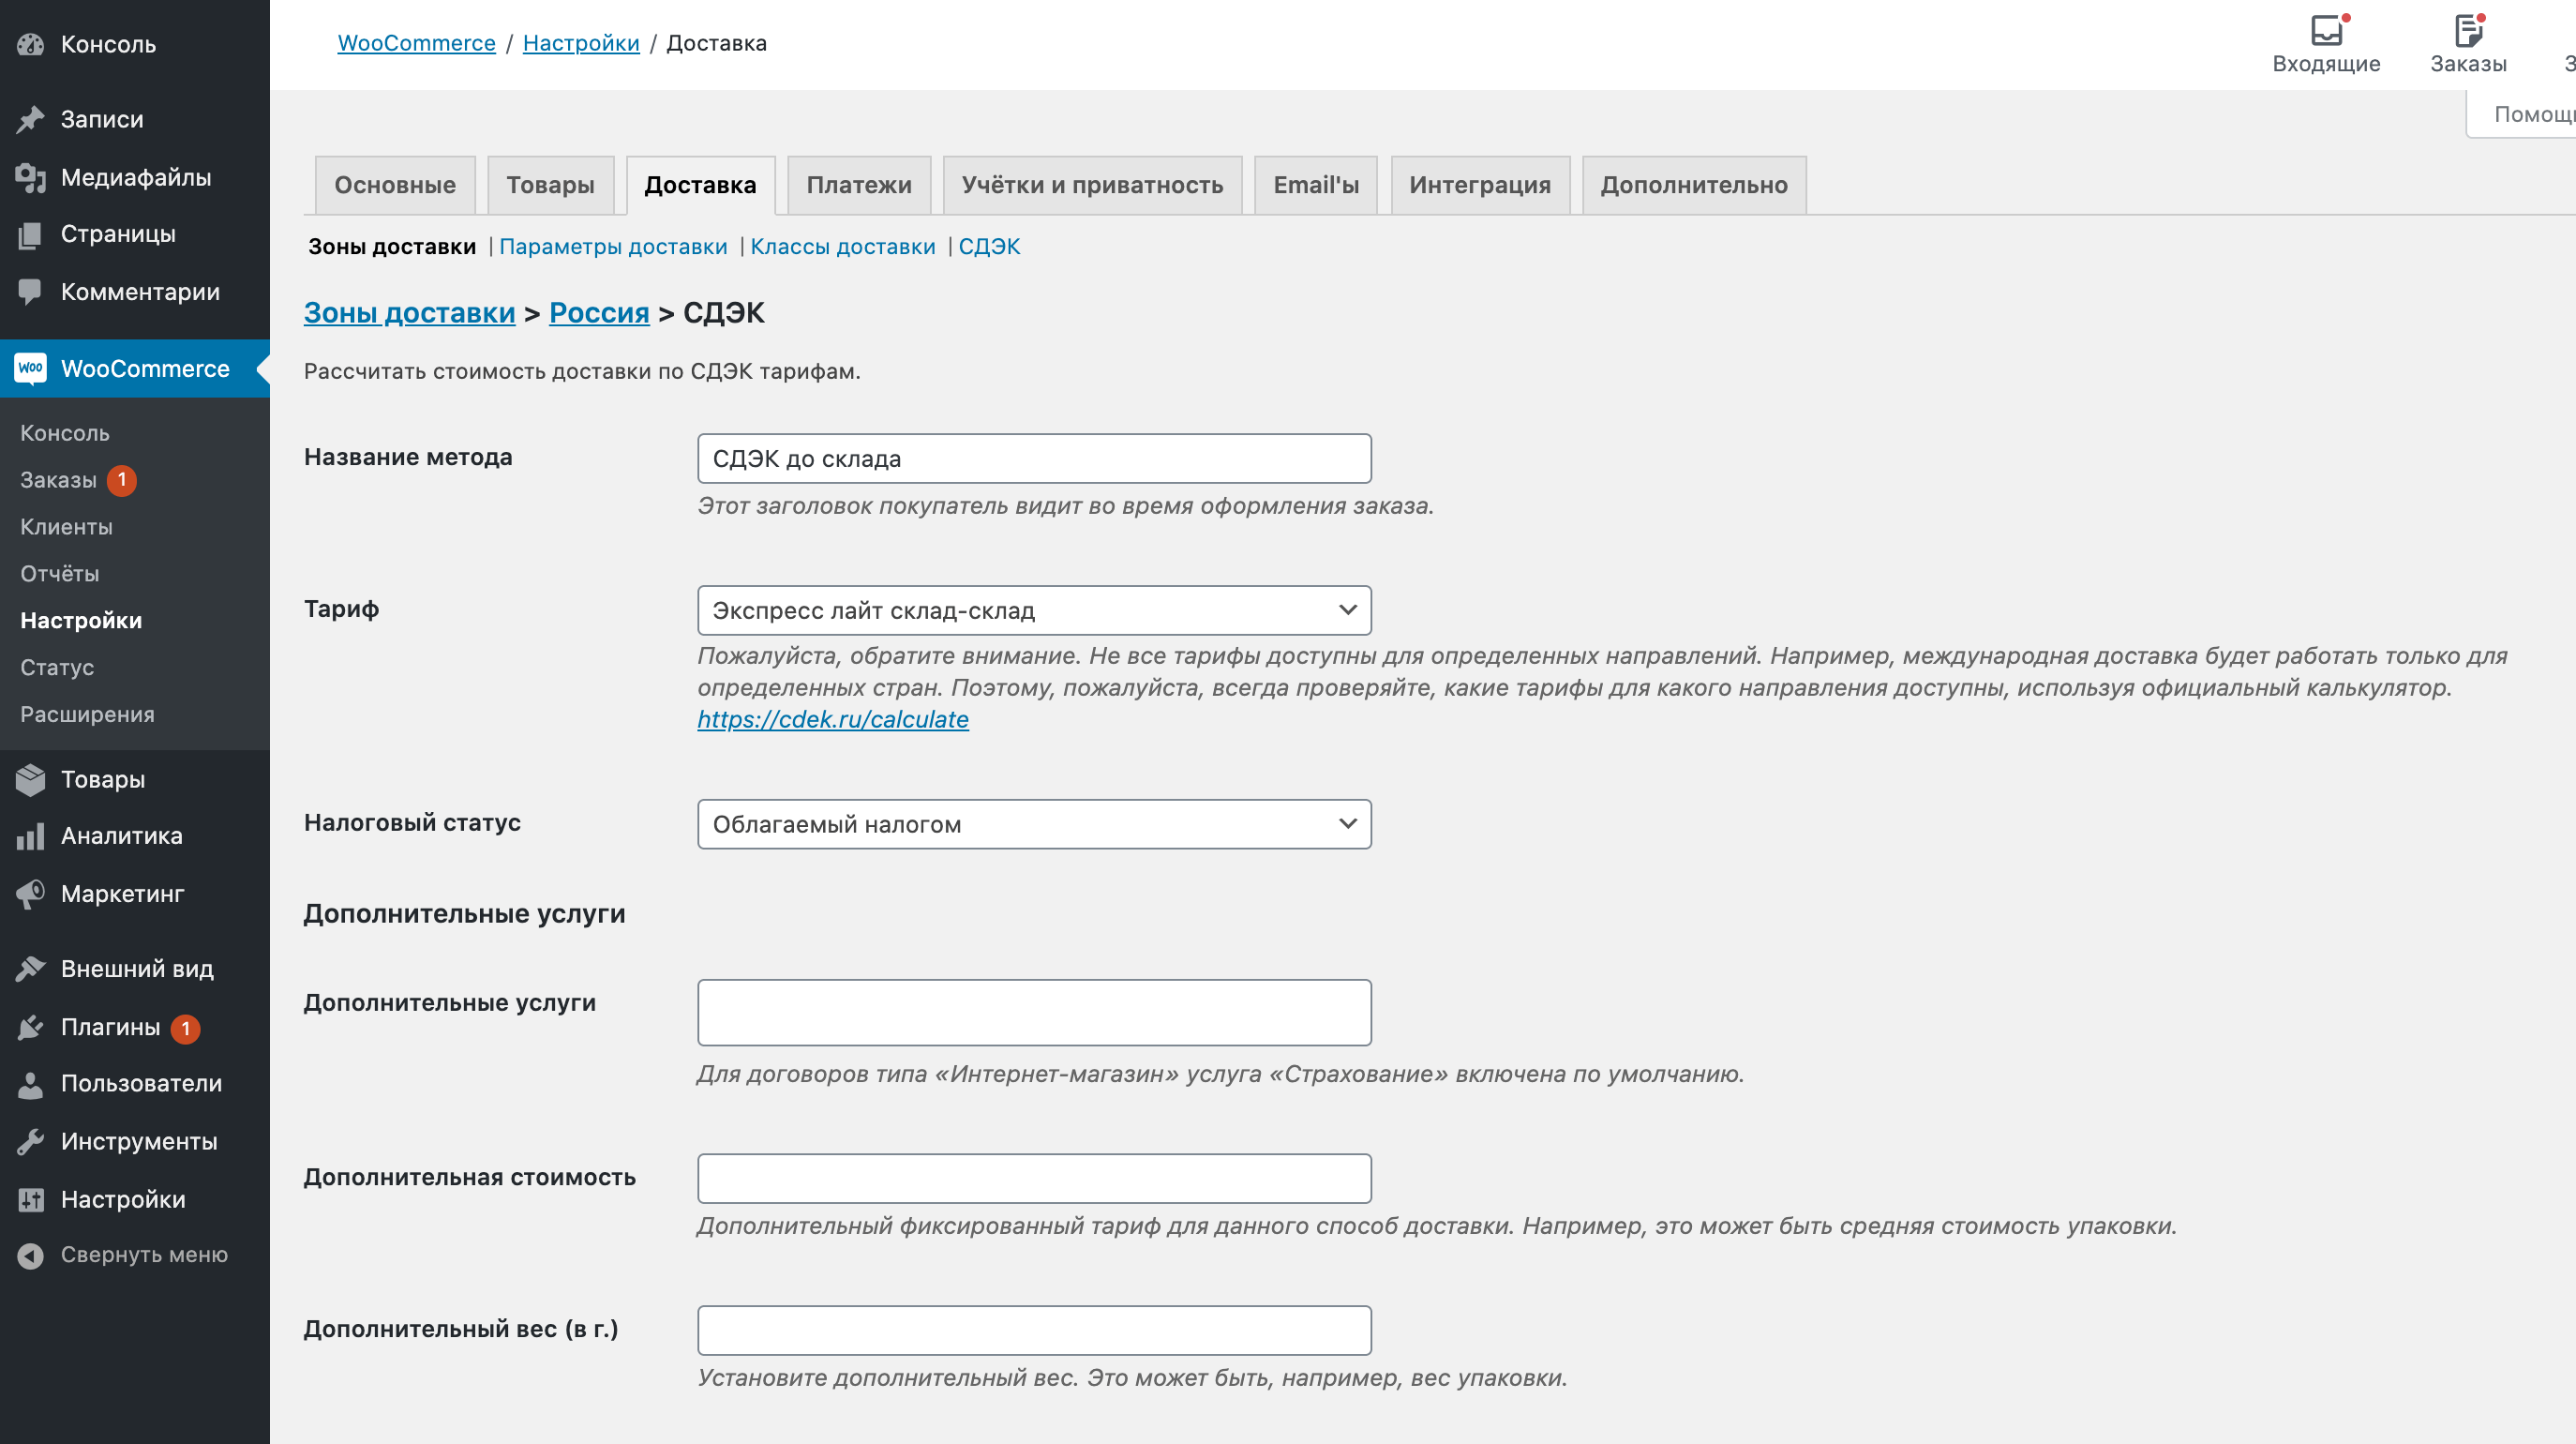Open Plugins from the sidebar menu
The width and height of the screenshot is (2576, 1444).
(110, 1027)
